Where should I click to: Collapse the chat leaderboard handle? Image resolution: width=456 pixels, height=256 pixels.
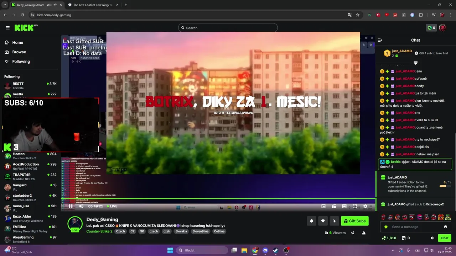(415, 63)
